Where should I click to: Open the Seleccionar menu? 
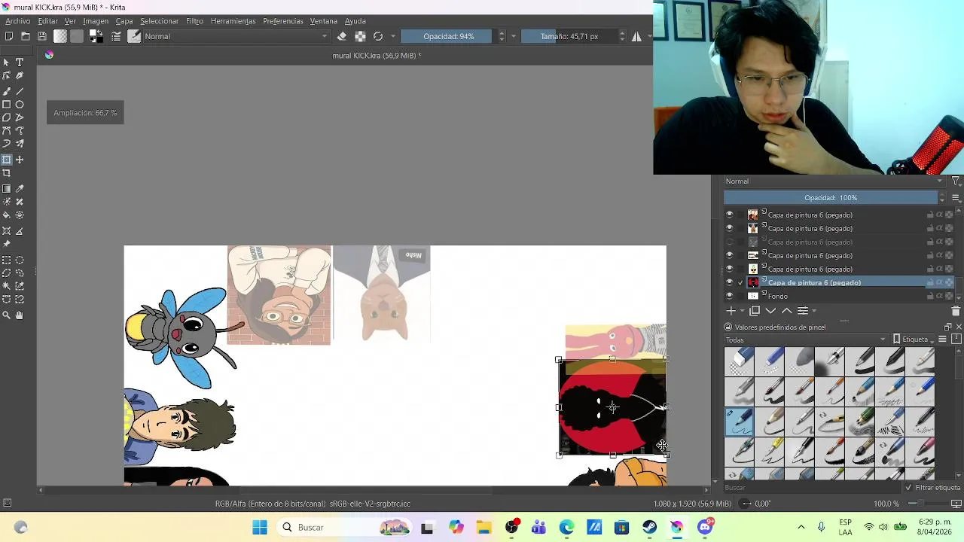click(x=159, y=21)
